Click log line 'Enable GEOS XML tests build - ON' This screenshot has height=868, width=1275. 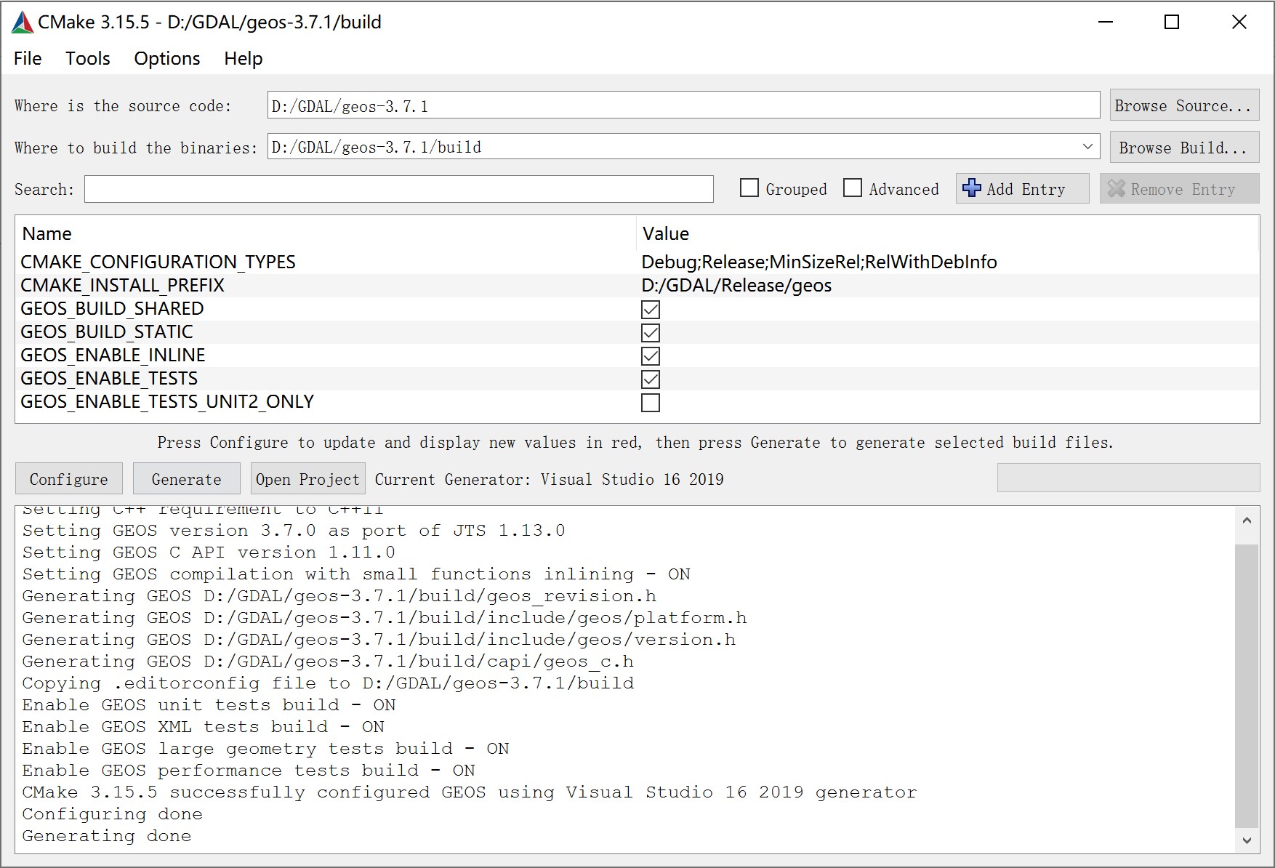pyautogui.click(x=204, y=727)
